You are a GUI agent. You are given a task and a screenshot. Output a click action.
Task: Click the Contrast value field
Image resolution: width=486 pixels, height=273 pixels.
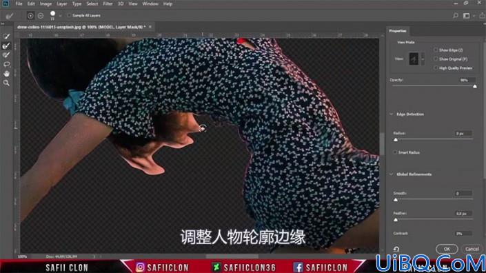click(463, 233)
